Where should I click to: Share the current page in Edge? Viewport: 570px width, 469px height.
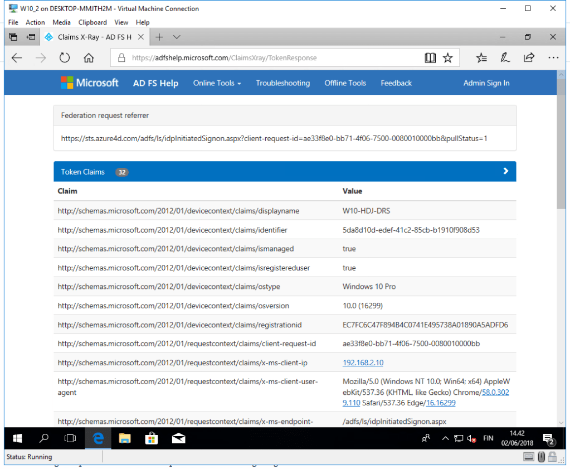529,57
